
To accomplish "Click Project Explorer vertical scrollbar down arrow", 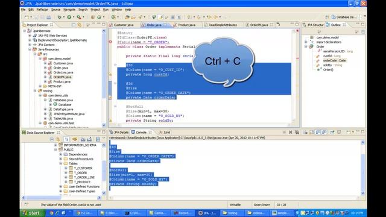I will (x=104, y=125).
